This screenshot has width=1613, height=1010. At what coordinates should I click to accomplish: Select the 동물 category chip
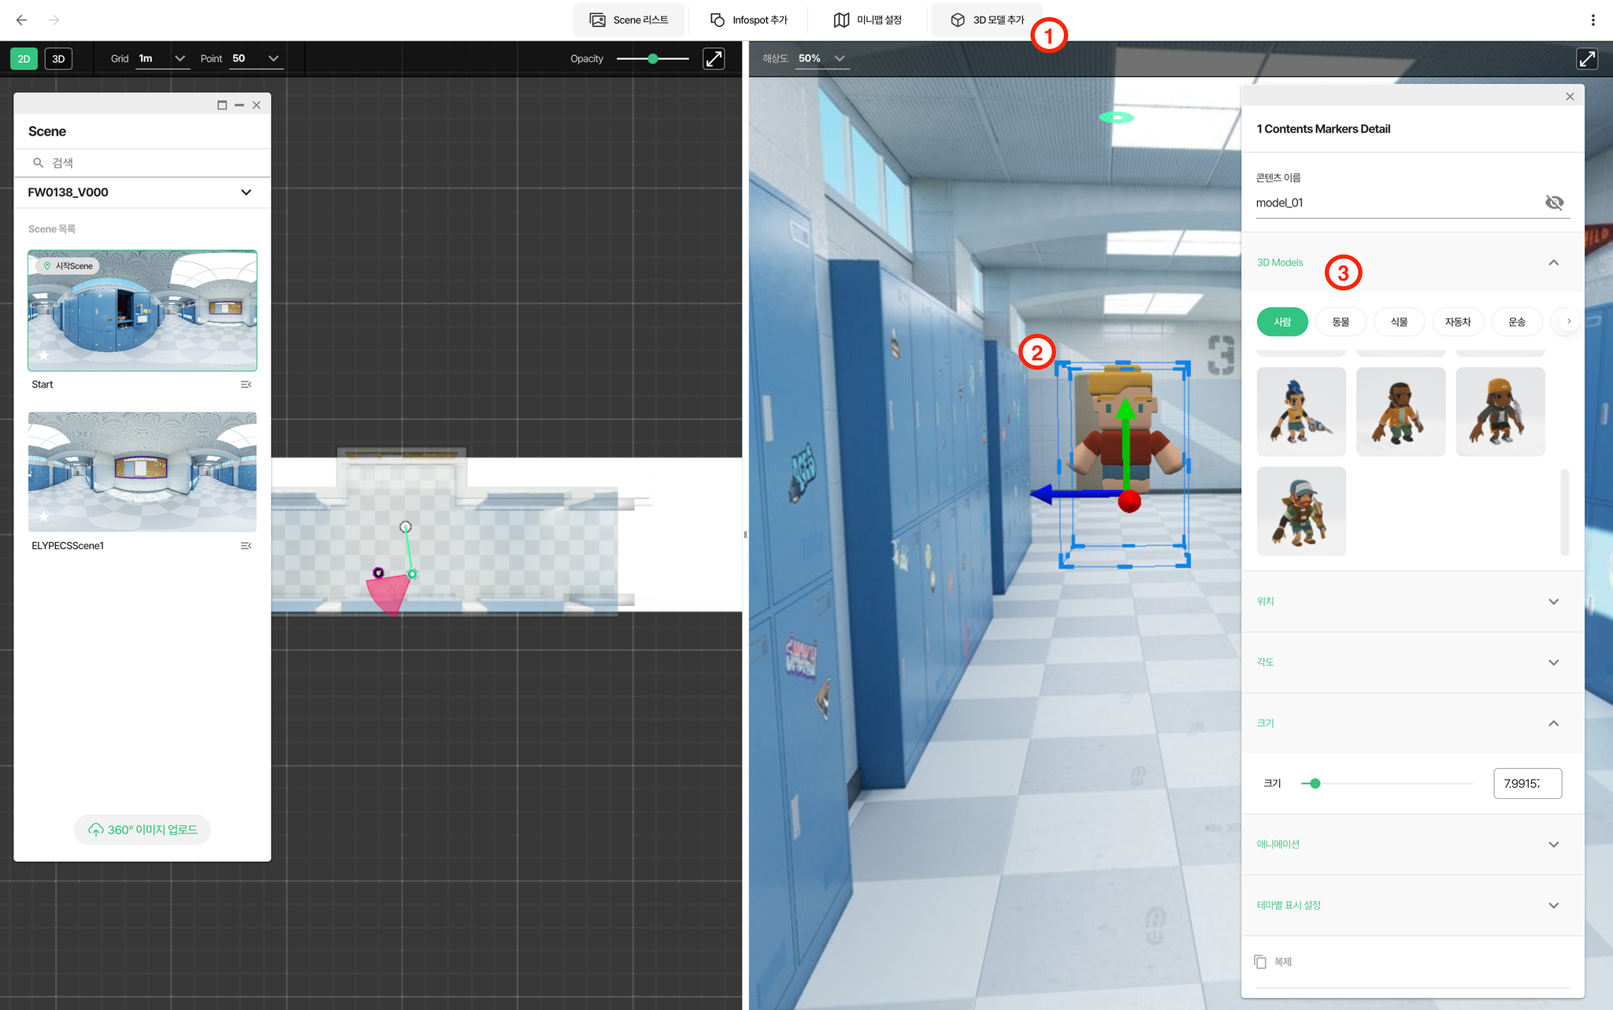pyautogui.click(x=1340, y=321)
